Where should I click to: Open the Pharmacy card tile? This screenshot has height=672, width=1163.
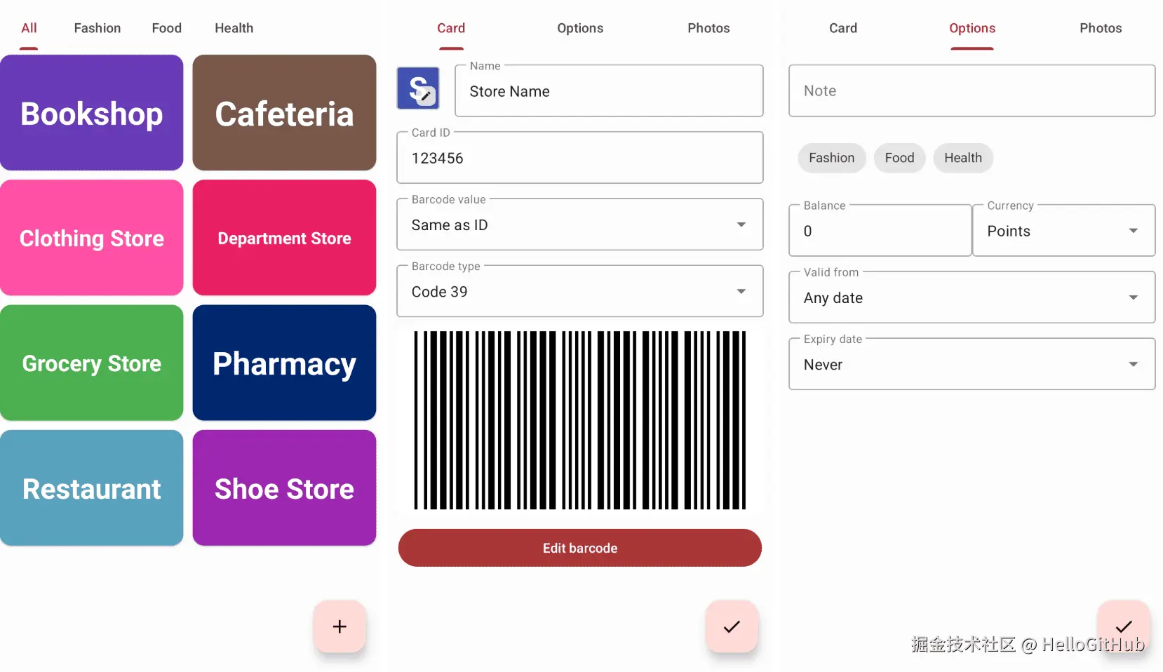tap(284, 363)
